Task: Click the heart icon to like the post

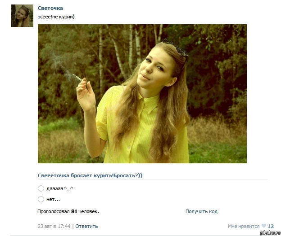Action: coord(263,226)
